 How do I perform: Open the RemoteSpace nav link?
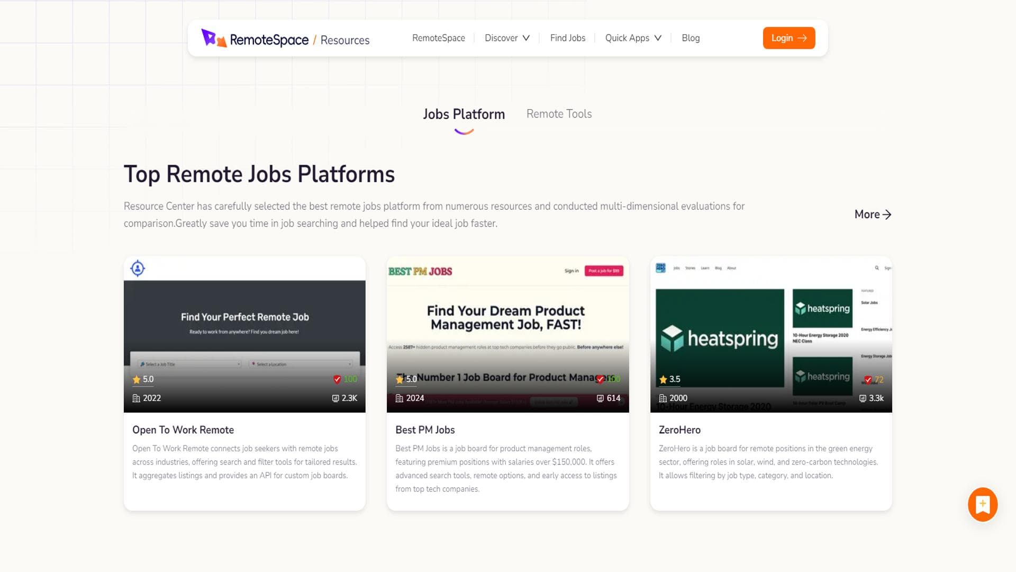[438, 38]
